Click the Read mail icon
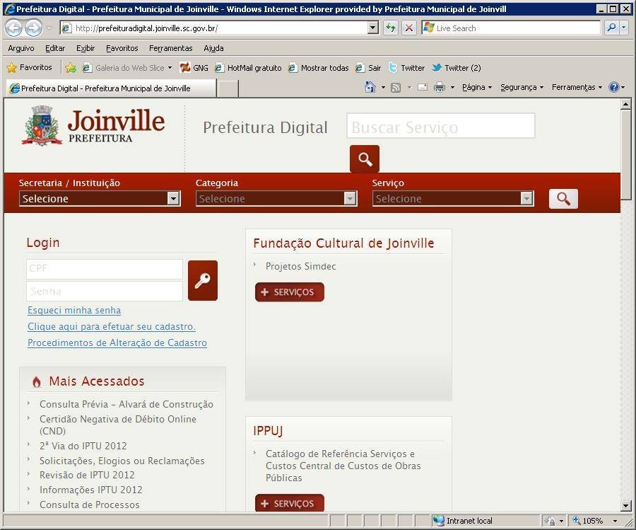636x530 pixels. click(423, 87)
